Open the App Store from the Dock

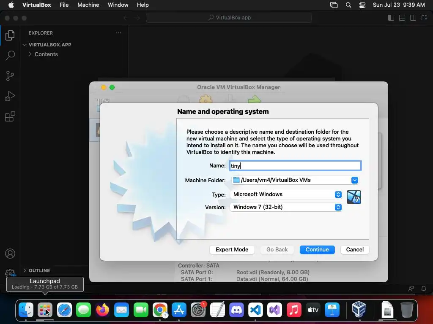pos(179,310)
